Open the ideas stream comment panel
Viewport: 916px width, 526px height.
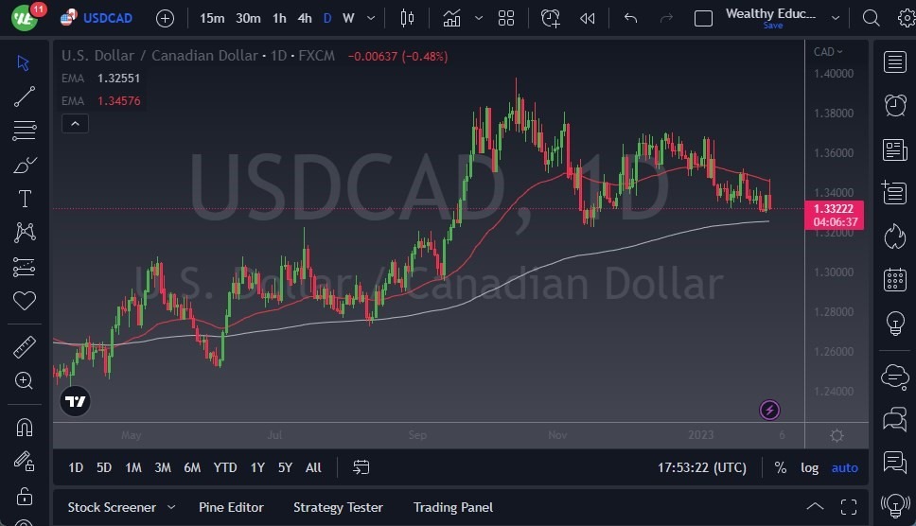pos(895,463)
